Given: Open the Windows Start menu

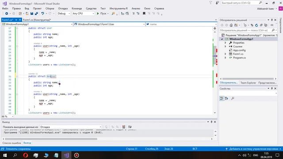Looking at the screenshot, I should point(5,155).
